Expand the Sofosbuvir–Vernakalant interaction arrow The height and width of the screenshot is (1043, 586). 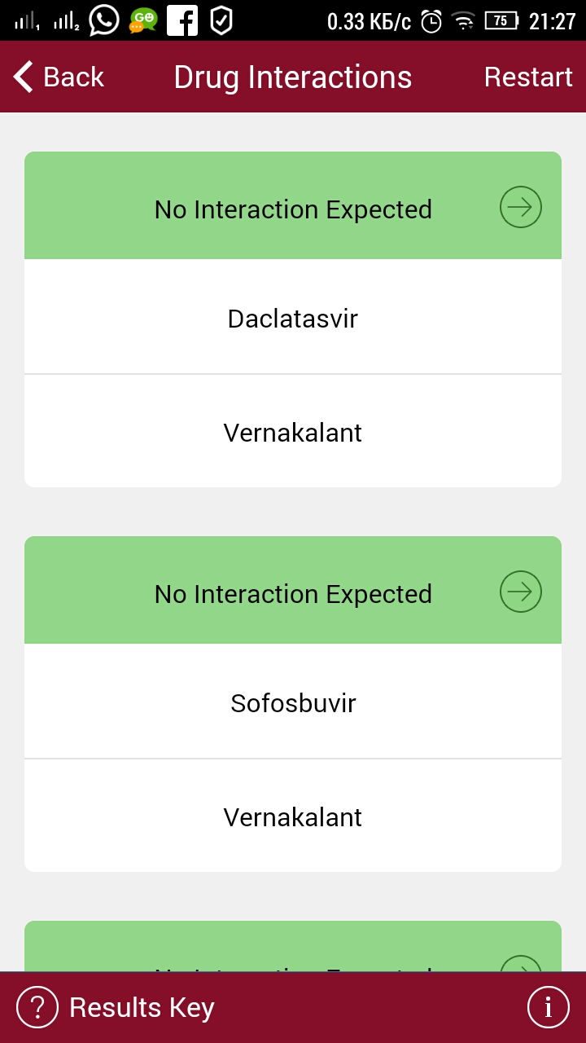520,592
